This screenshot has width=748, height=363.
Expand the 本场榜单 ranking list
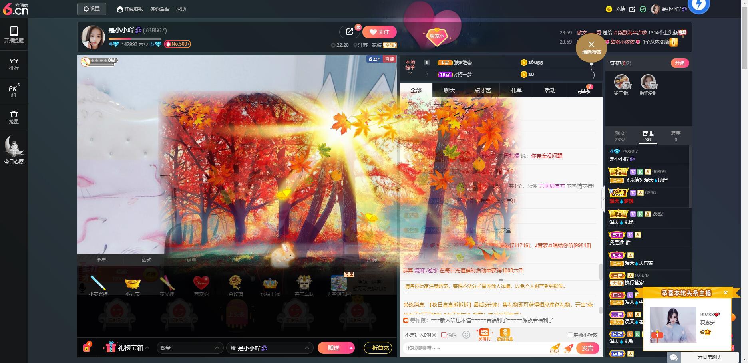pyautogui.click(x=410, y=67)
